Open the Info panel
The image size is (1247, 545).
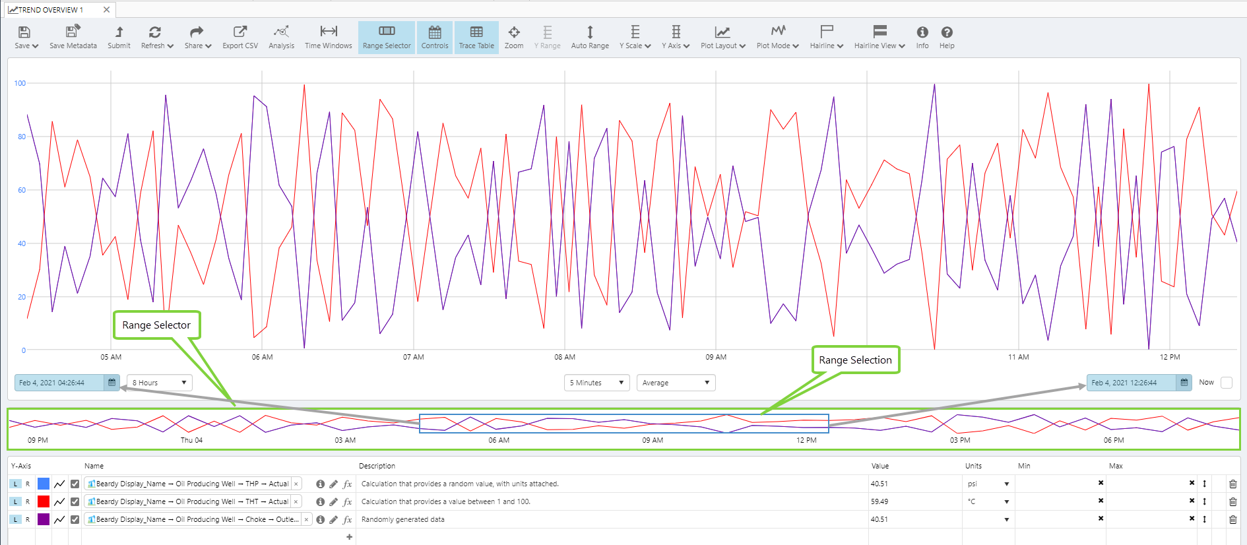pyautogui.click(x=922, y=37)
